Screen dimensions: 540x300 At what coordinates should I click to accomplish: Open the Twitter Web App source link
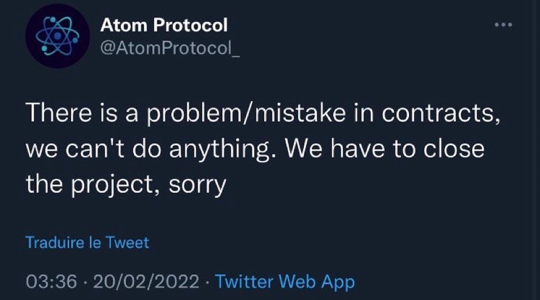(285, 281)
